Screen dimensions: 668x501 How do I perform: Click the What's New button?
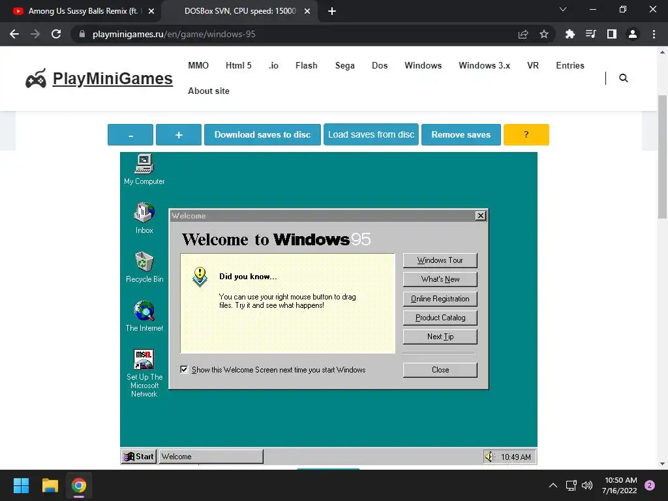point(440,279)
